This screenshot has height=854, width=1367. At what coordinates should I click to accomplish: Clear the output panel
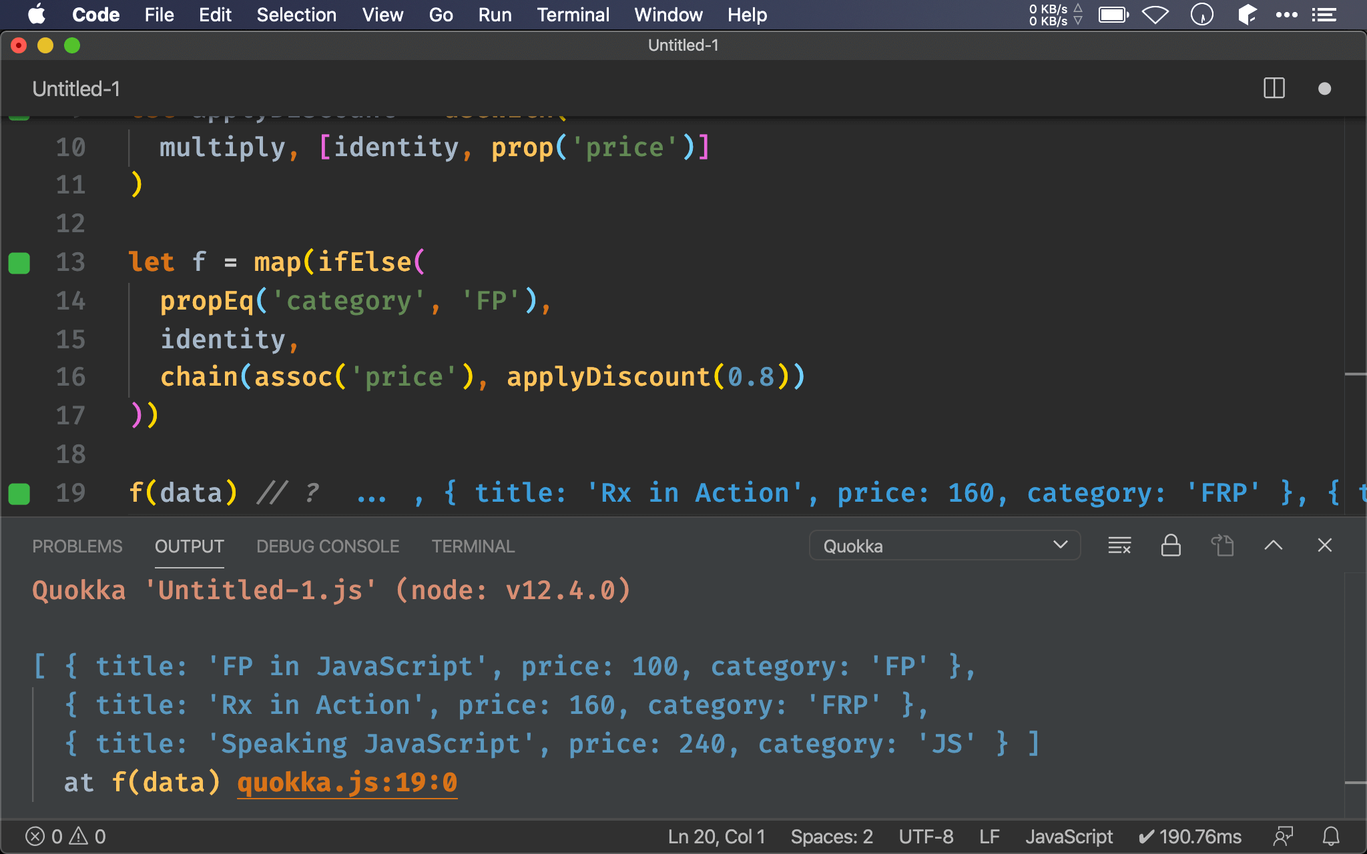coord(1119,546)
